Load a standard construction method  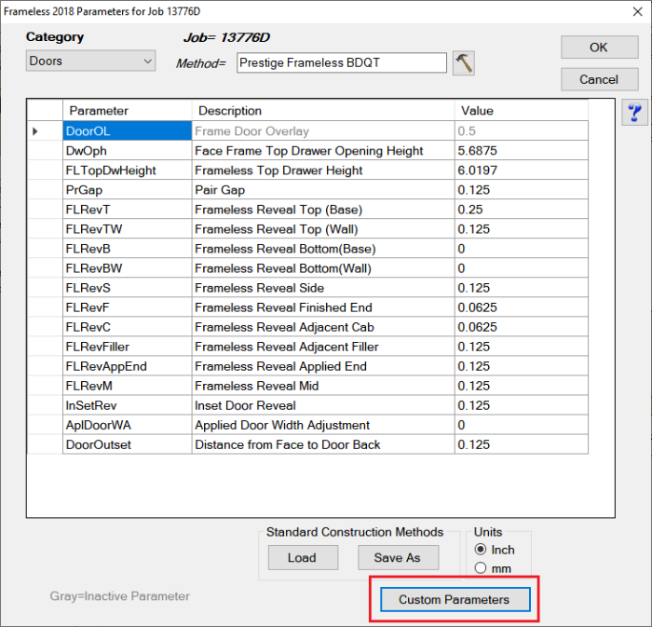[301, 557]
